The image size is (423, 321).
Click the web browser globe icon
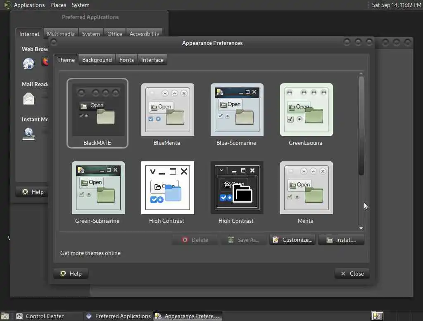(x=29, y=64)
